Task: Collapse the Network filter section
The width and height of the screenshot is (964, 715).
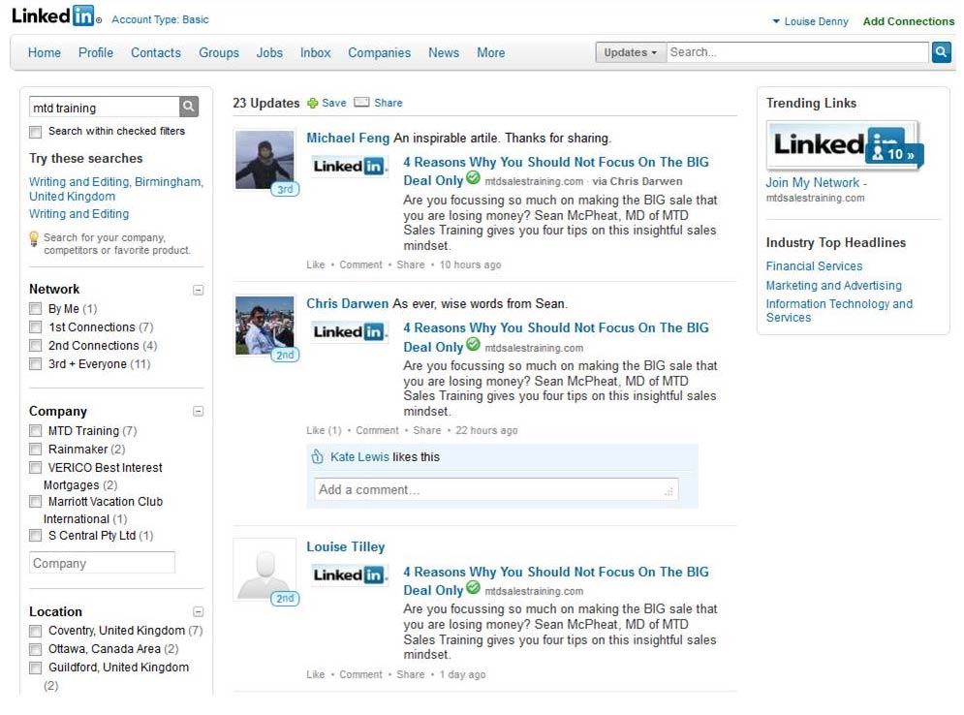Action: (x=198, y=291)
